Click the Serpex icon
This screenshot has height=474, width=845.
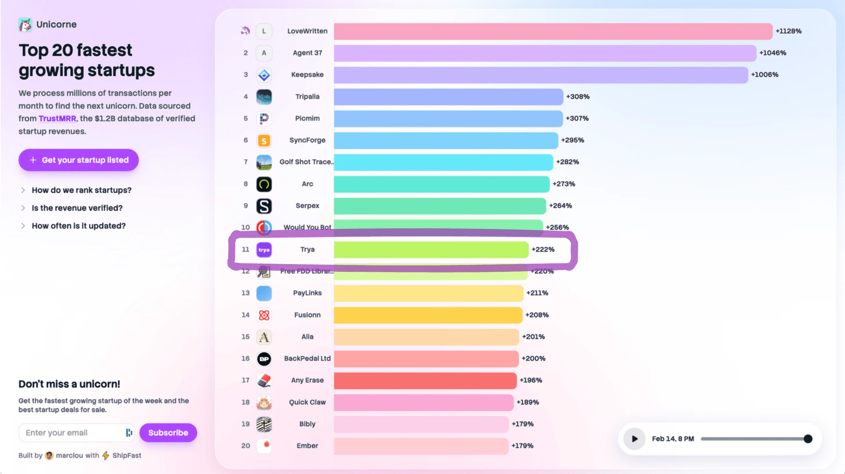[264, 206]
